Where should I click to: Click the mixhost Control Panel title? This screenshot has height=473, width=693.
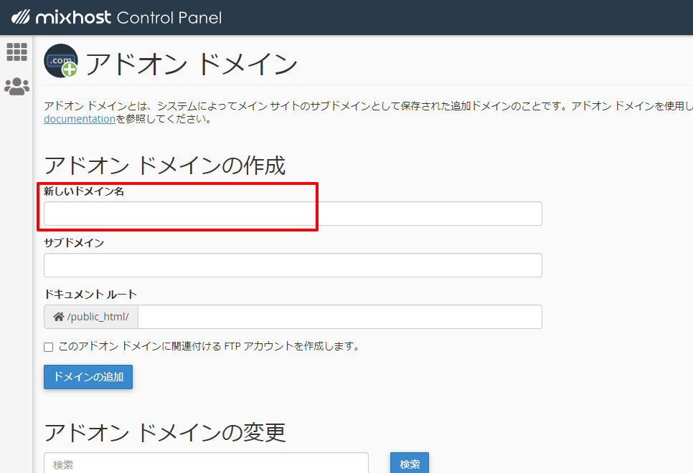(x=128, y=17)
